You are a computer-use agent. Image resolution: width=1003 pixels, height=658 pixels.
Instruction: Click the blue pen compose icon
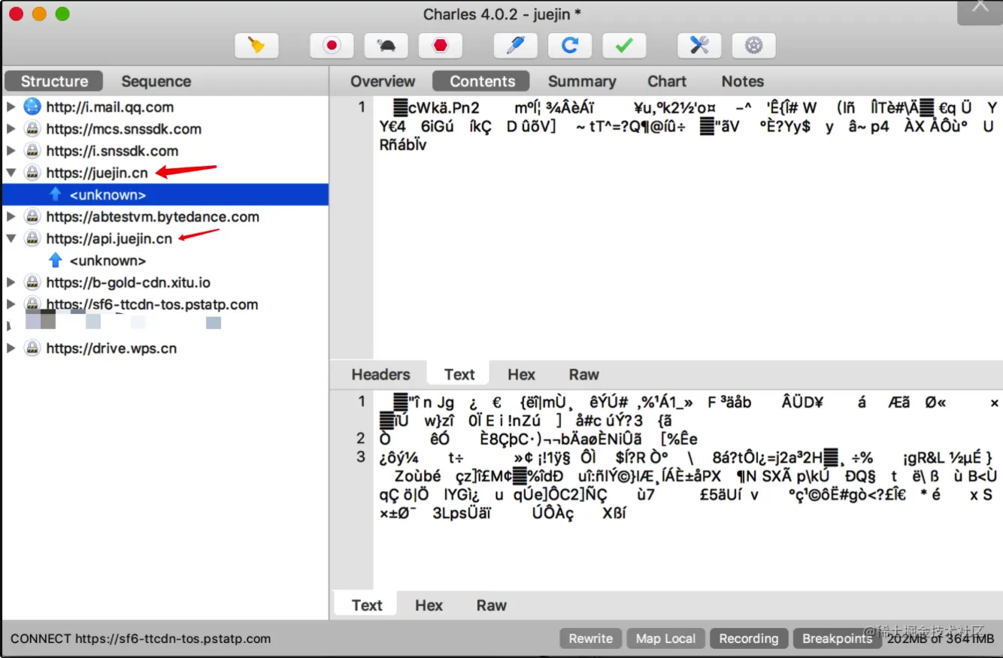pos(515,46)
